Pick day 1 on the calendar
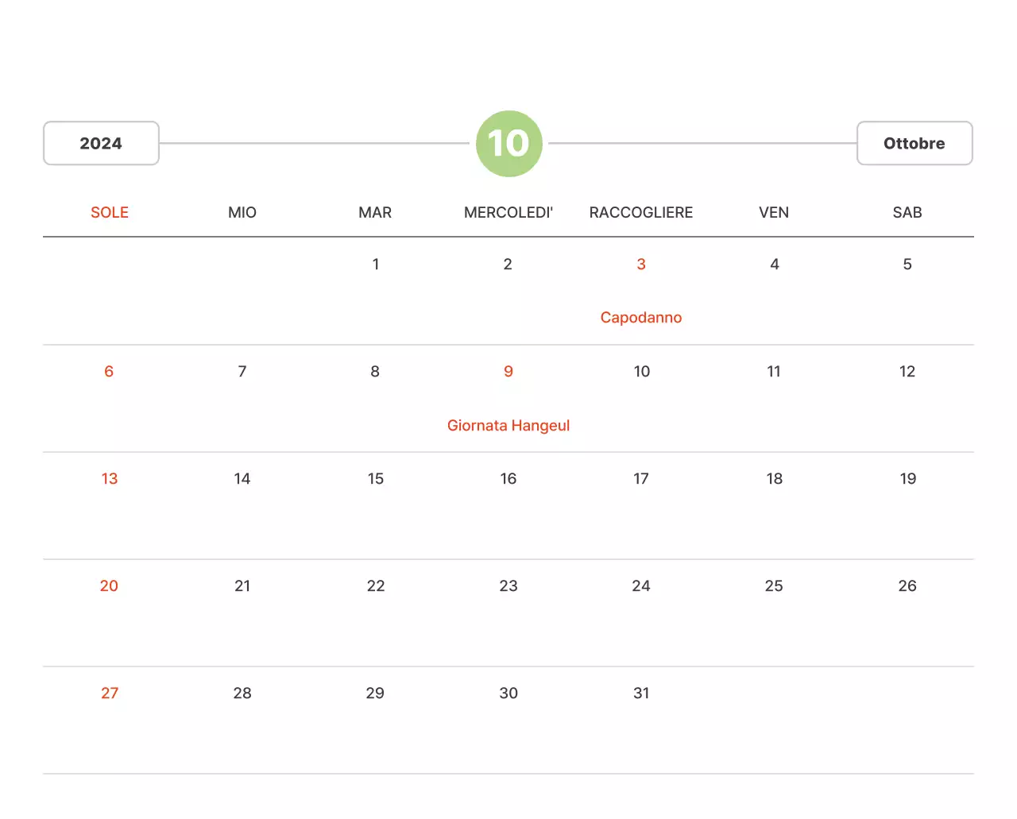 point(376,265)
